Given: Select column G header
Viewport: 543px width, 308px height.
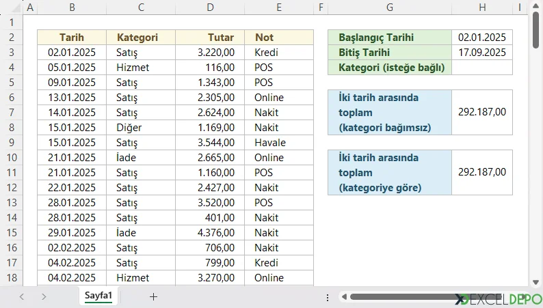Looking at the screenshot, I should (389, 8).
